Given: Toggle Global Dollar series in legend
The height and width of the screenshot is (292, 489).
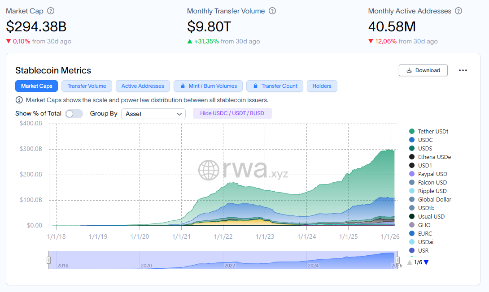Looking at the screenshot, I should tap(430, 200).
